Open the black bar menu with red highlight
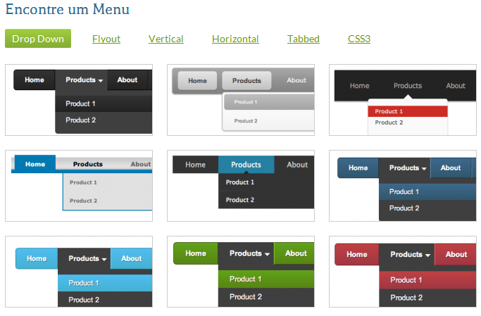The width and height of the screenshot is (481, 316). (403, 100)
